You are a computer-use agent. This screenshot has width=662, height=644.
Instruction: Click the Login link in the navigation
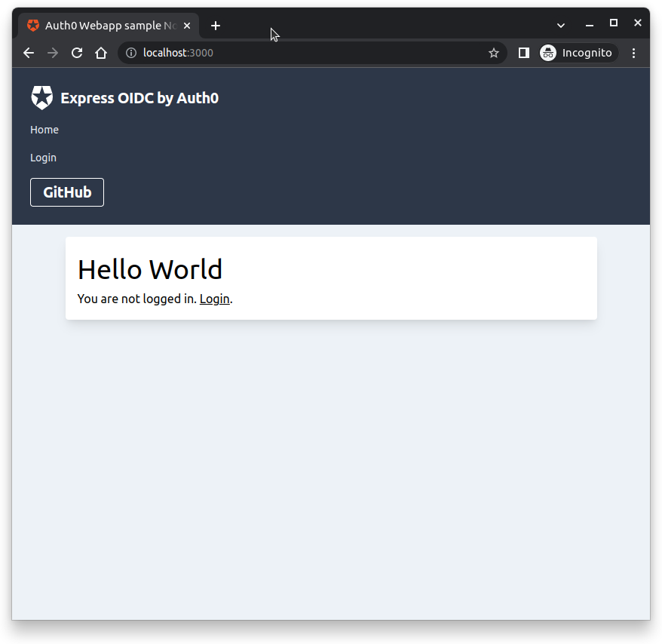(43, 158)
